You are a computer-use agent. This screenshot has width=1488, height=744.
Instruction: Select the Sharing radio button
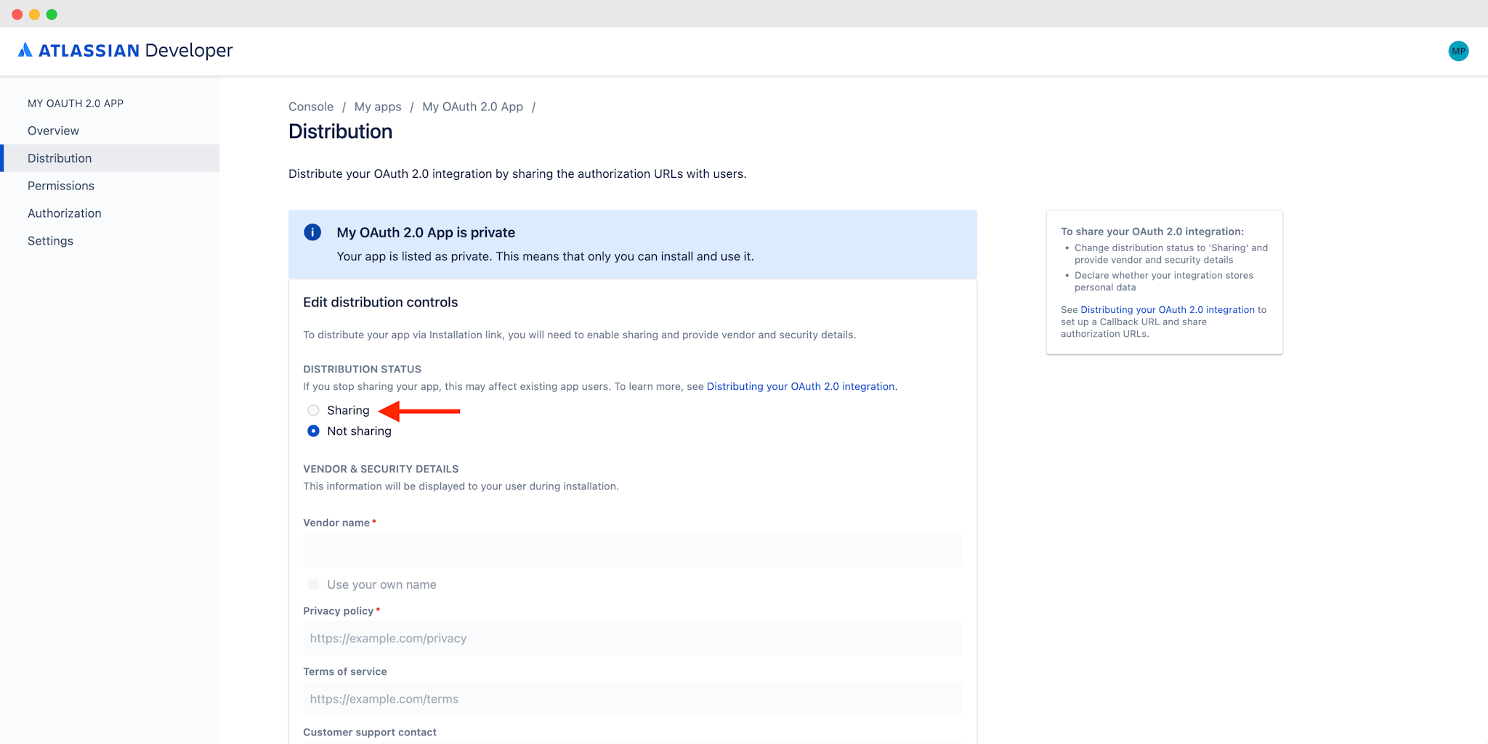[x=313, y=410]
